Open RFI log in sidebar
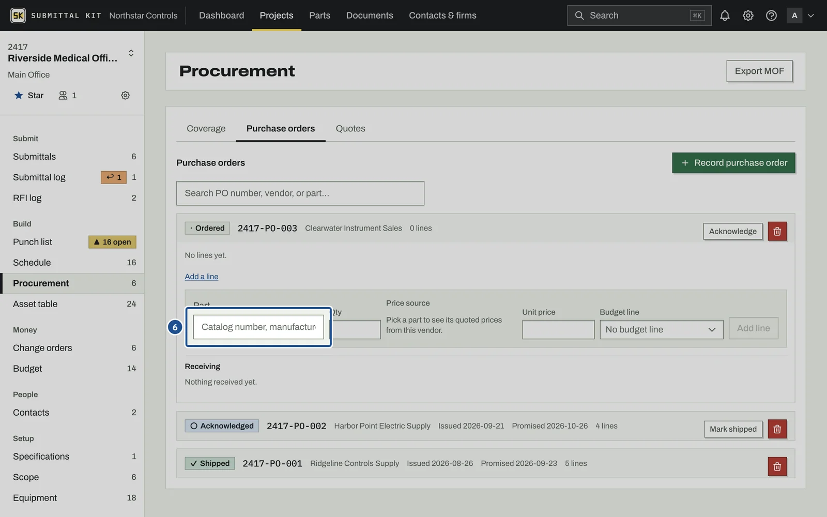 pos(72,198)
